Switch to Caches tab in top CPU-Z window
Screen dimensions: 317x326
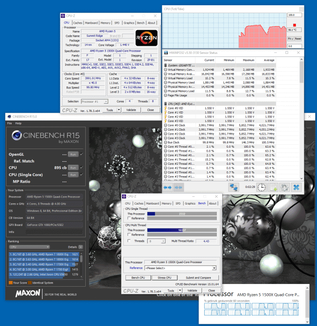click(77, 23)
